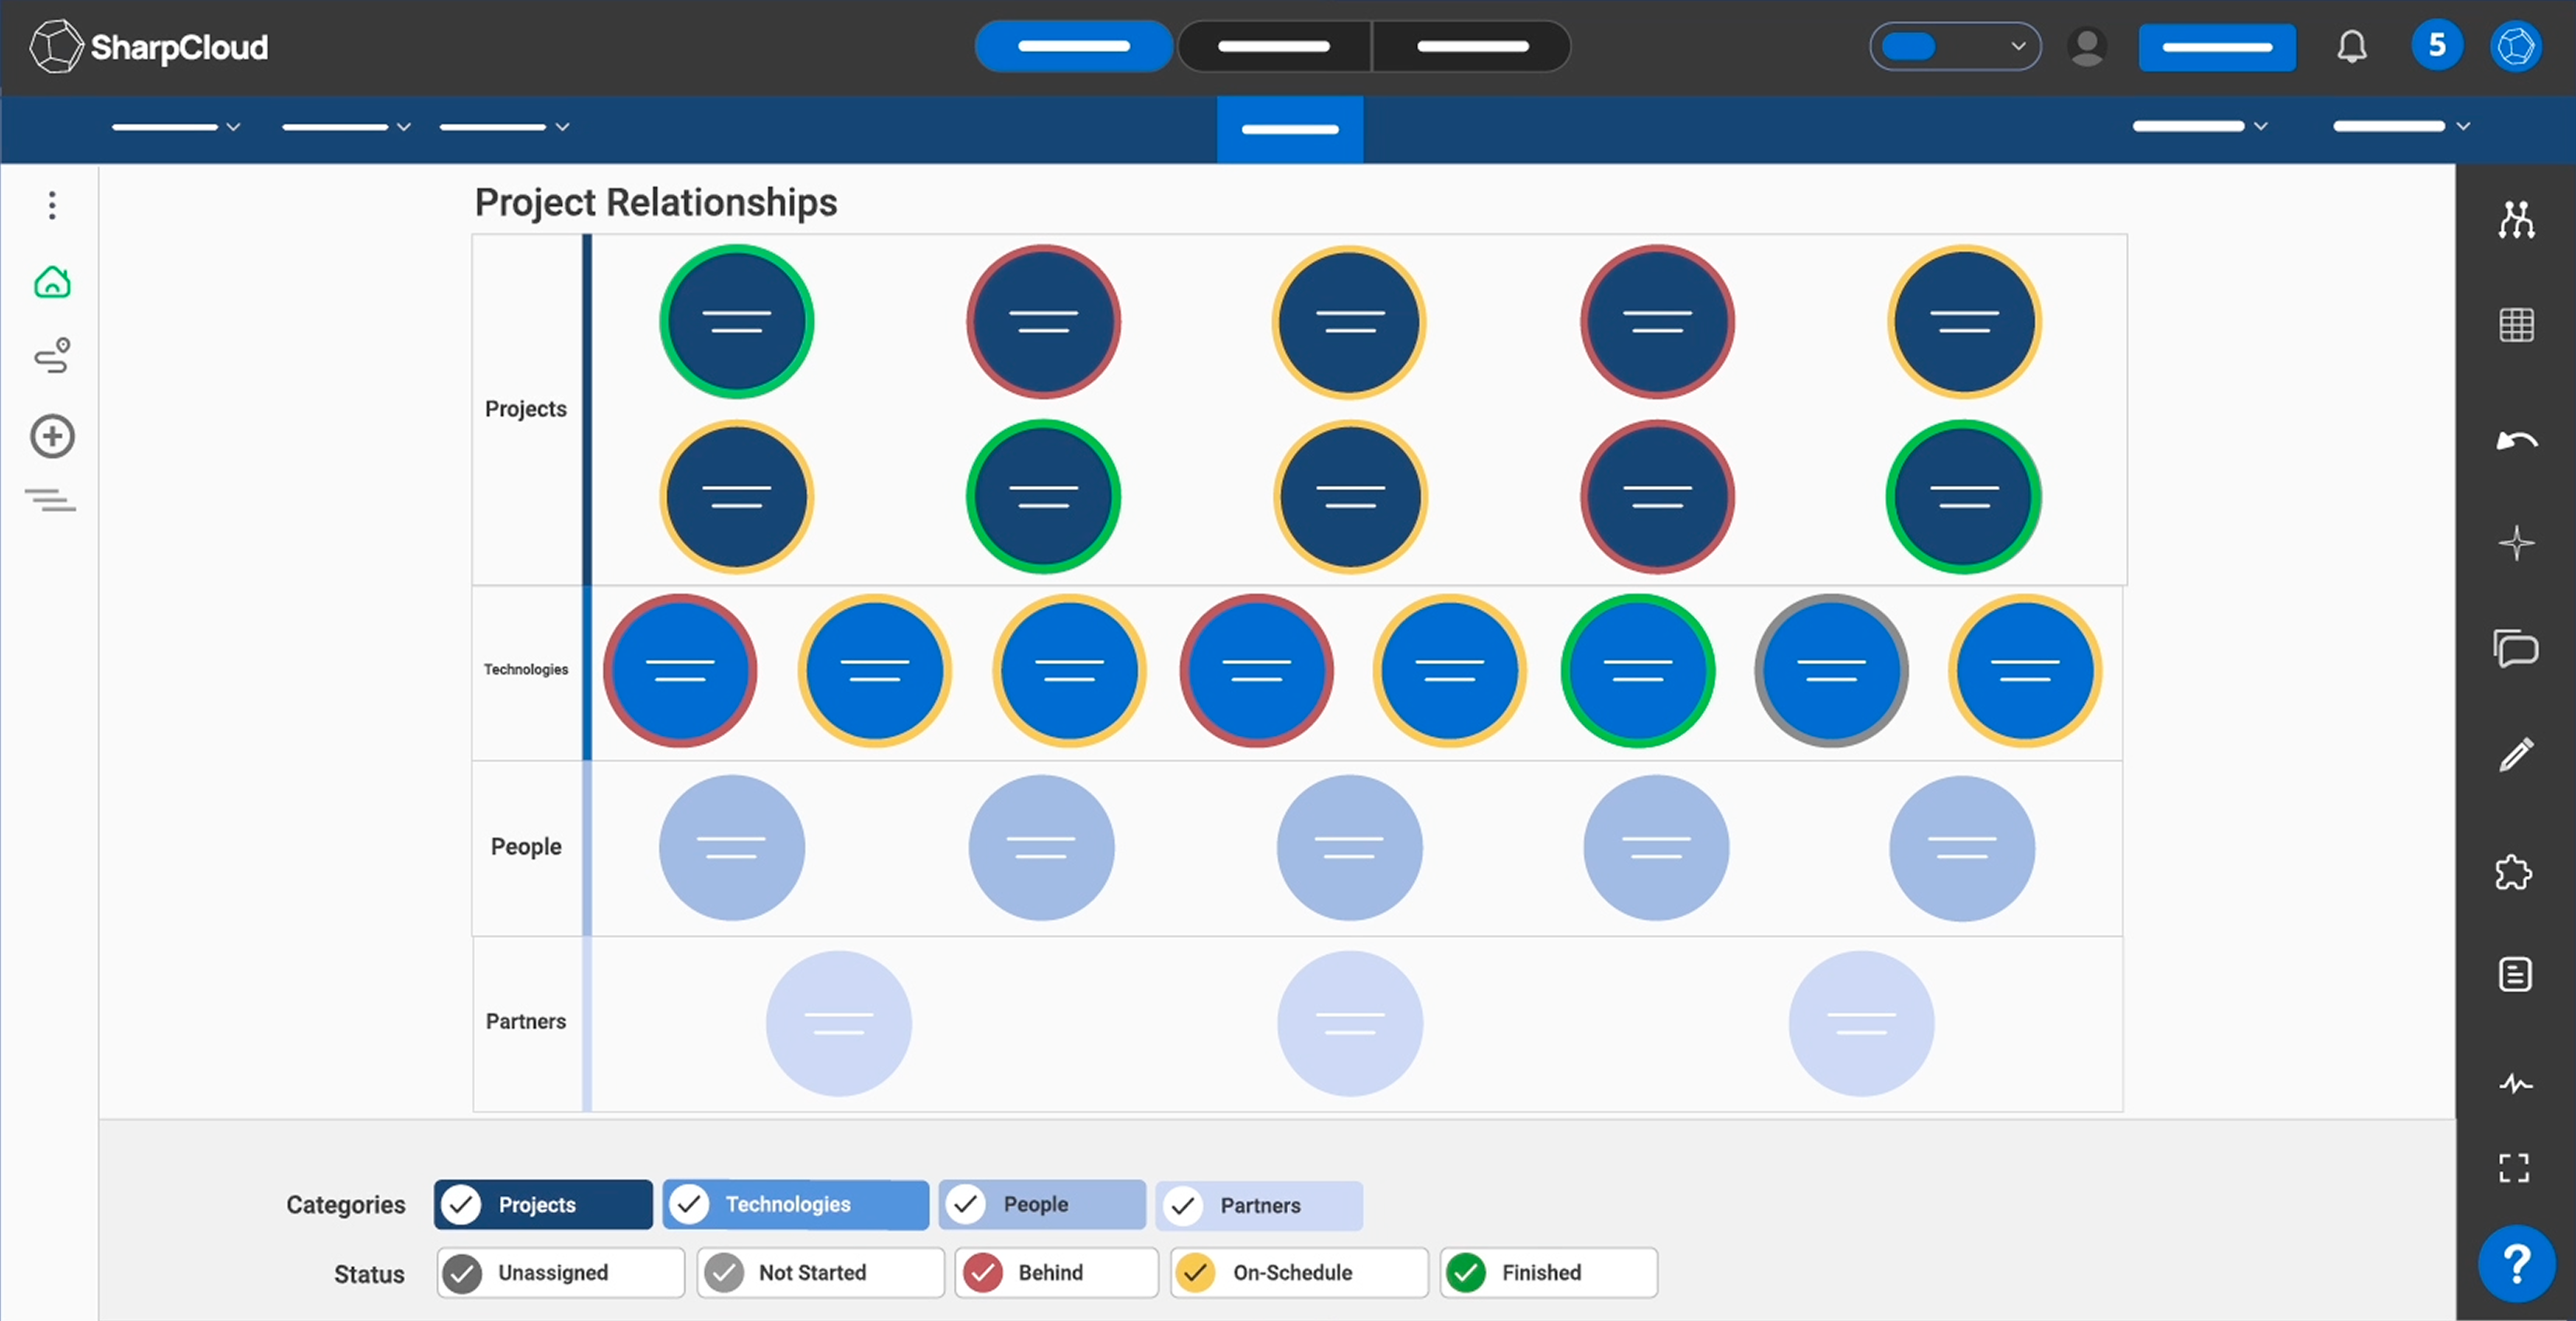The width and height of the screenshot is (2576, 1321).
Task: Click the SharpCloud logo
Action: click(149, 47)
